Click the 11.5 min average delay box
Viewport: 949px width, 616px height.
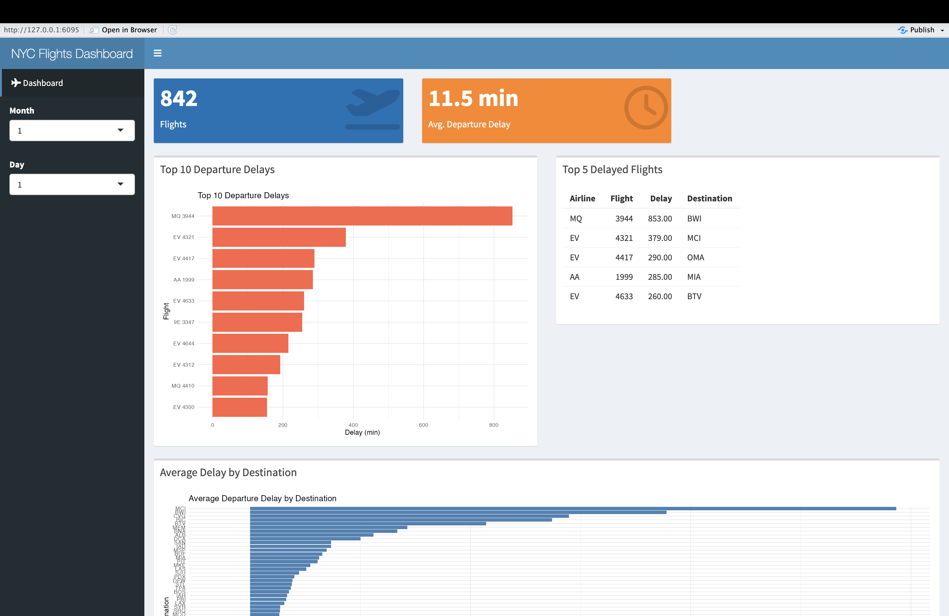[546, 110]
